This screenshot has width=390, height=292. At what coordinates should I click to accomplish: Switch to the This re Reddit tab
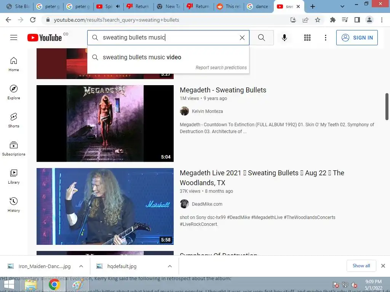pos(229,6)
